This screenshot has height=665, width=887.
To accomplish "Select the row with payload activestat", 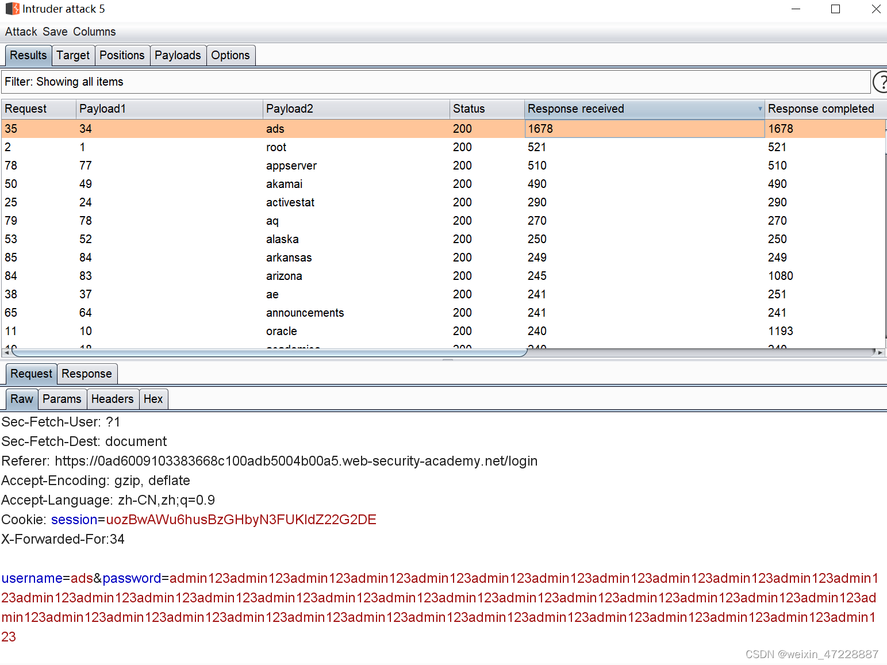I will (x=443, y=202).
